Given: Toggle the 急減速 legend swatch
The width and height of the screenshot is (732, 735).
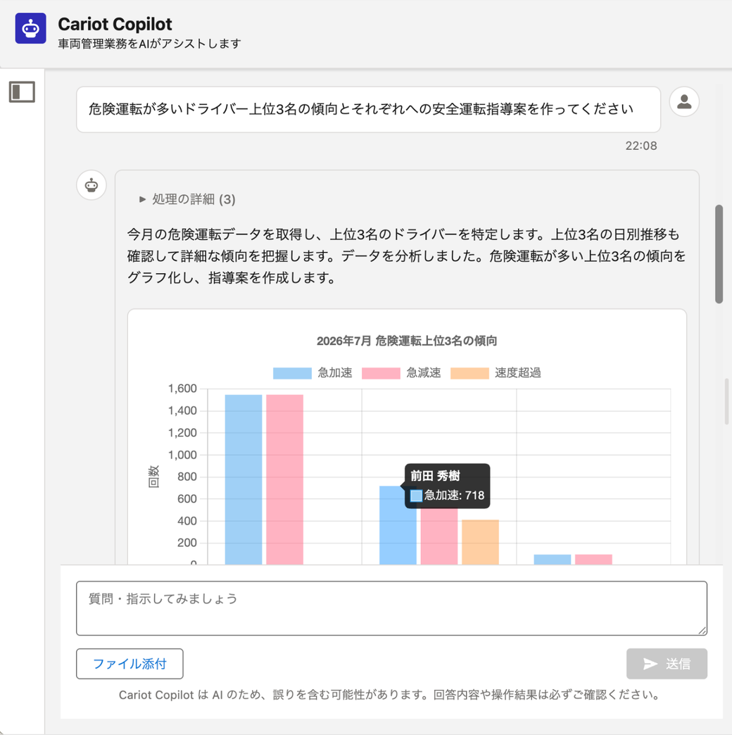Looking at the screenshot, I should pyautogui.click(x=381, y=373).
